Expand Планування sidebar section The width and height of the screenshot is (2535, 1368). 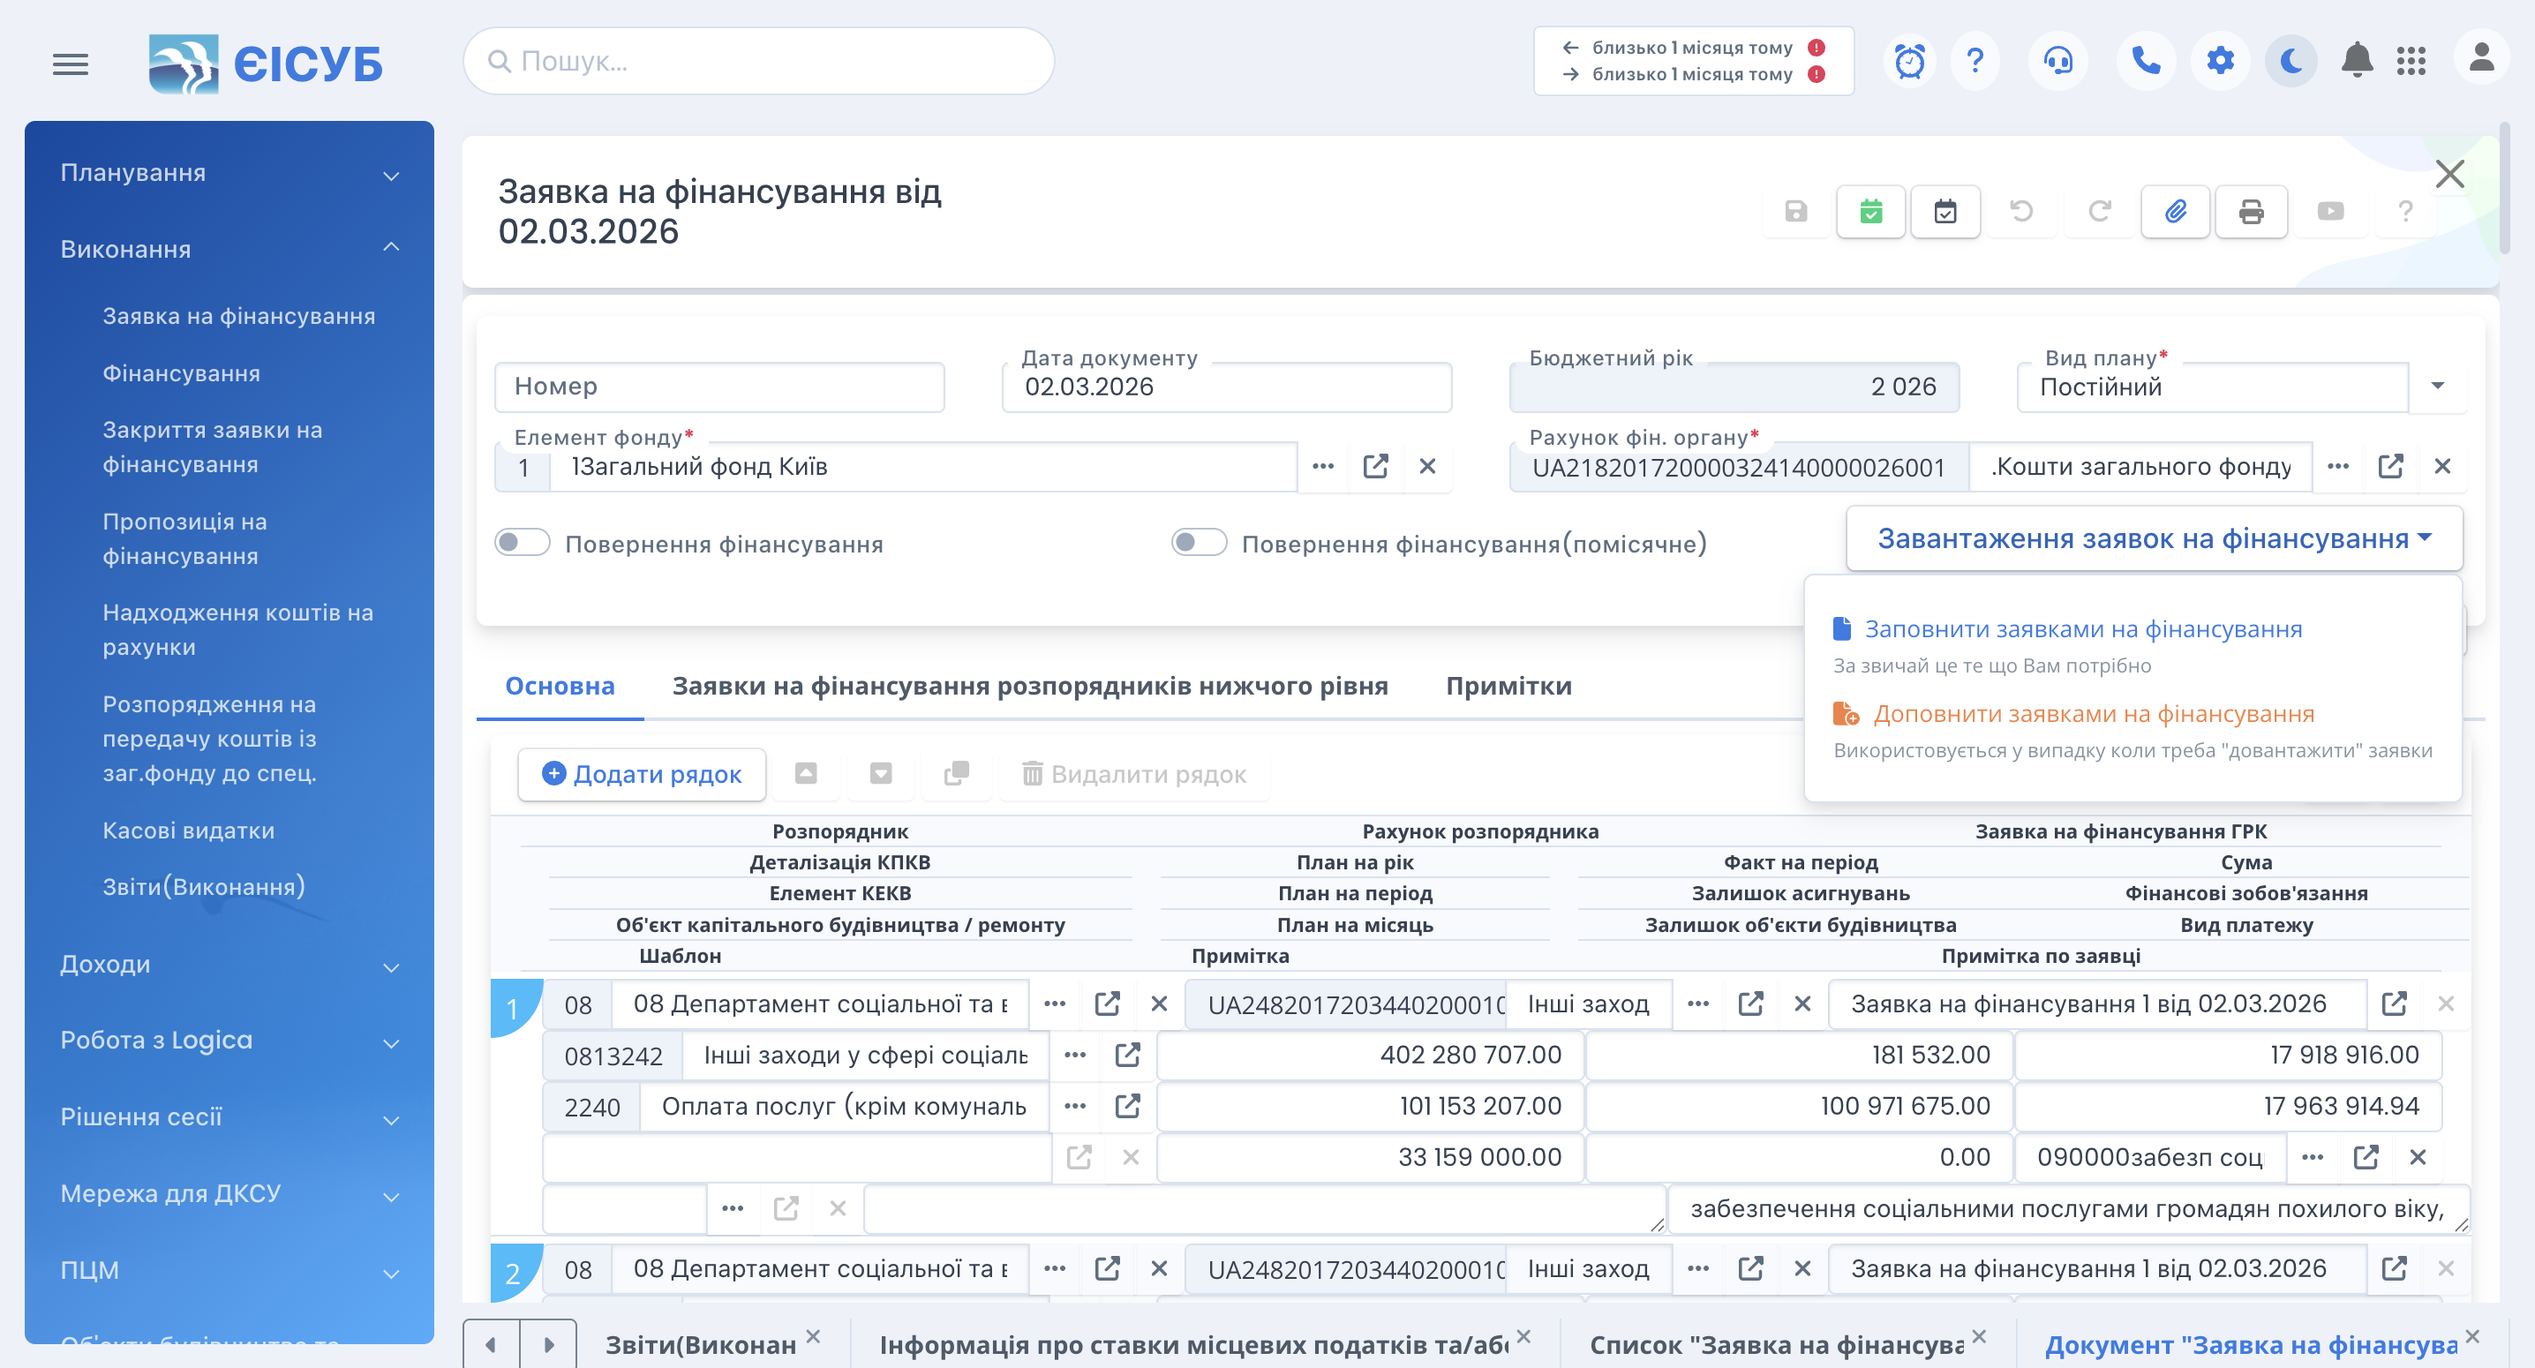[229, 173]
